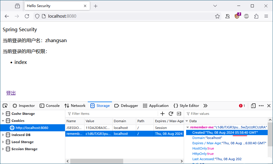Add a new cookie item
The width and height of the screenshot is (273, 164).
coord(162,114)
